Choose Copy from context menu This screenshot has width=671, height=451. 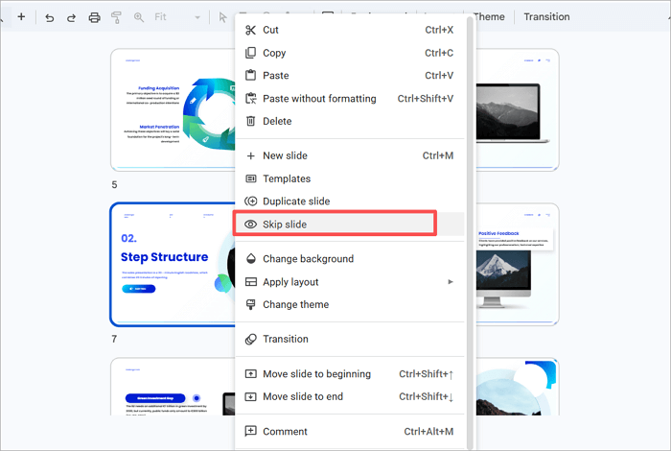click(350, 53)
